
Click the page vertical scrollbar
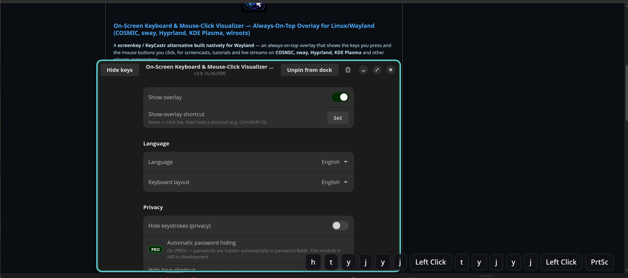point(626,92)
